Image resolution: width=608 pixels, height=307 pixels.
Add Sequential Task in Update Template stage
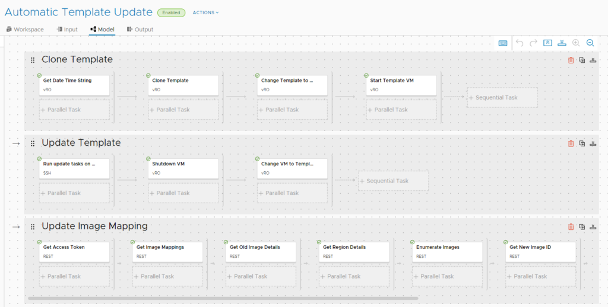pos(393,181)
